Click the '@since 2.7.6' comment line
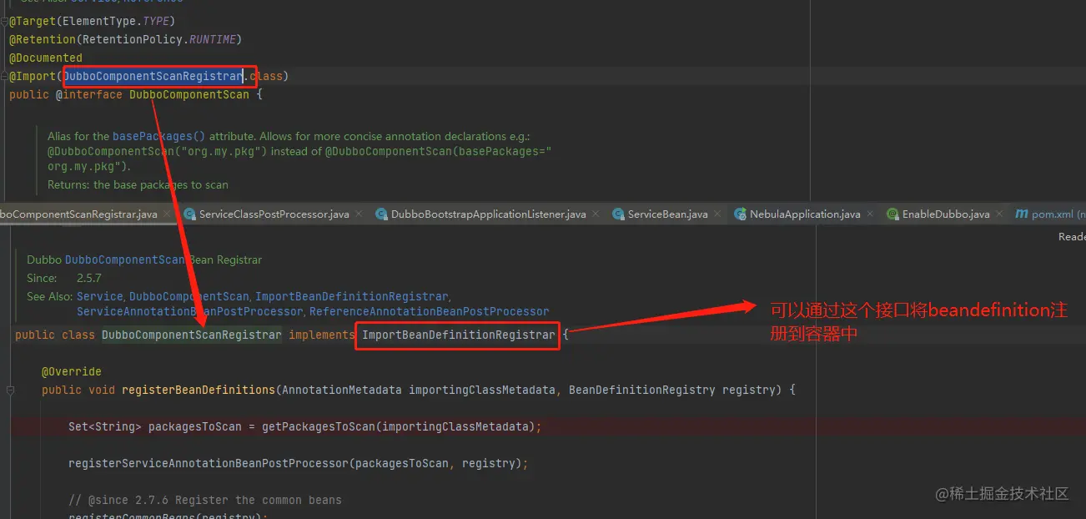The height and width of the screenshot is (519, 1086). pyautogui.click(x=205, y=500)
